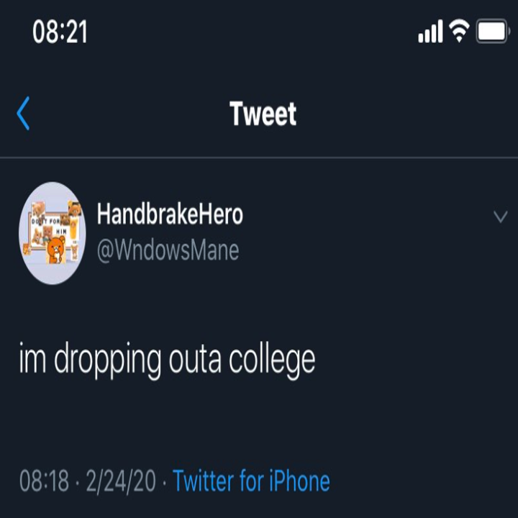
Task: Tap the 08:18 tweet timestamp
Action: pyautogui.click(x=43, y=481)
